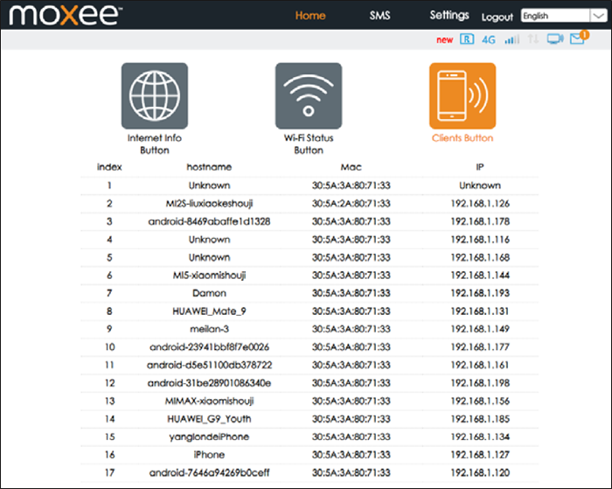Click IP address 192.168.1.193
The image size is (612, 489).
[x=480, y=293]
